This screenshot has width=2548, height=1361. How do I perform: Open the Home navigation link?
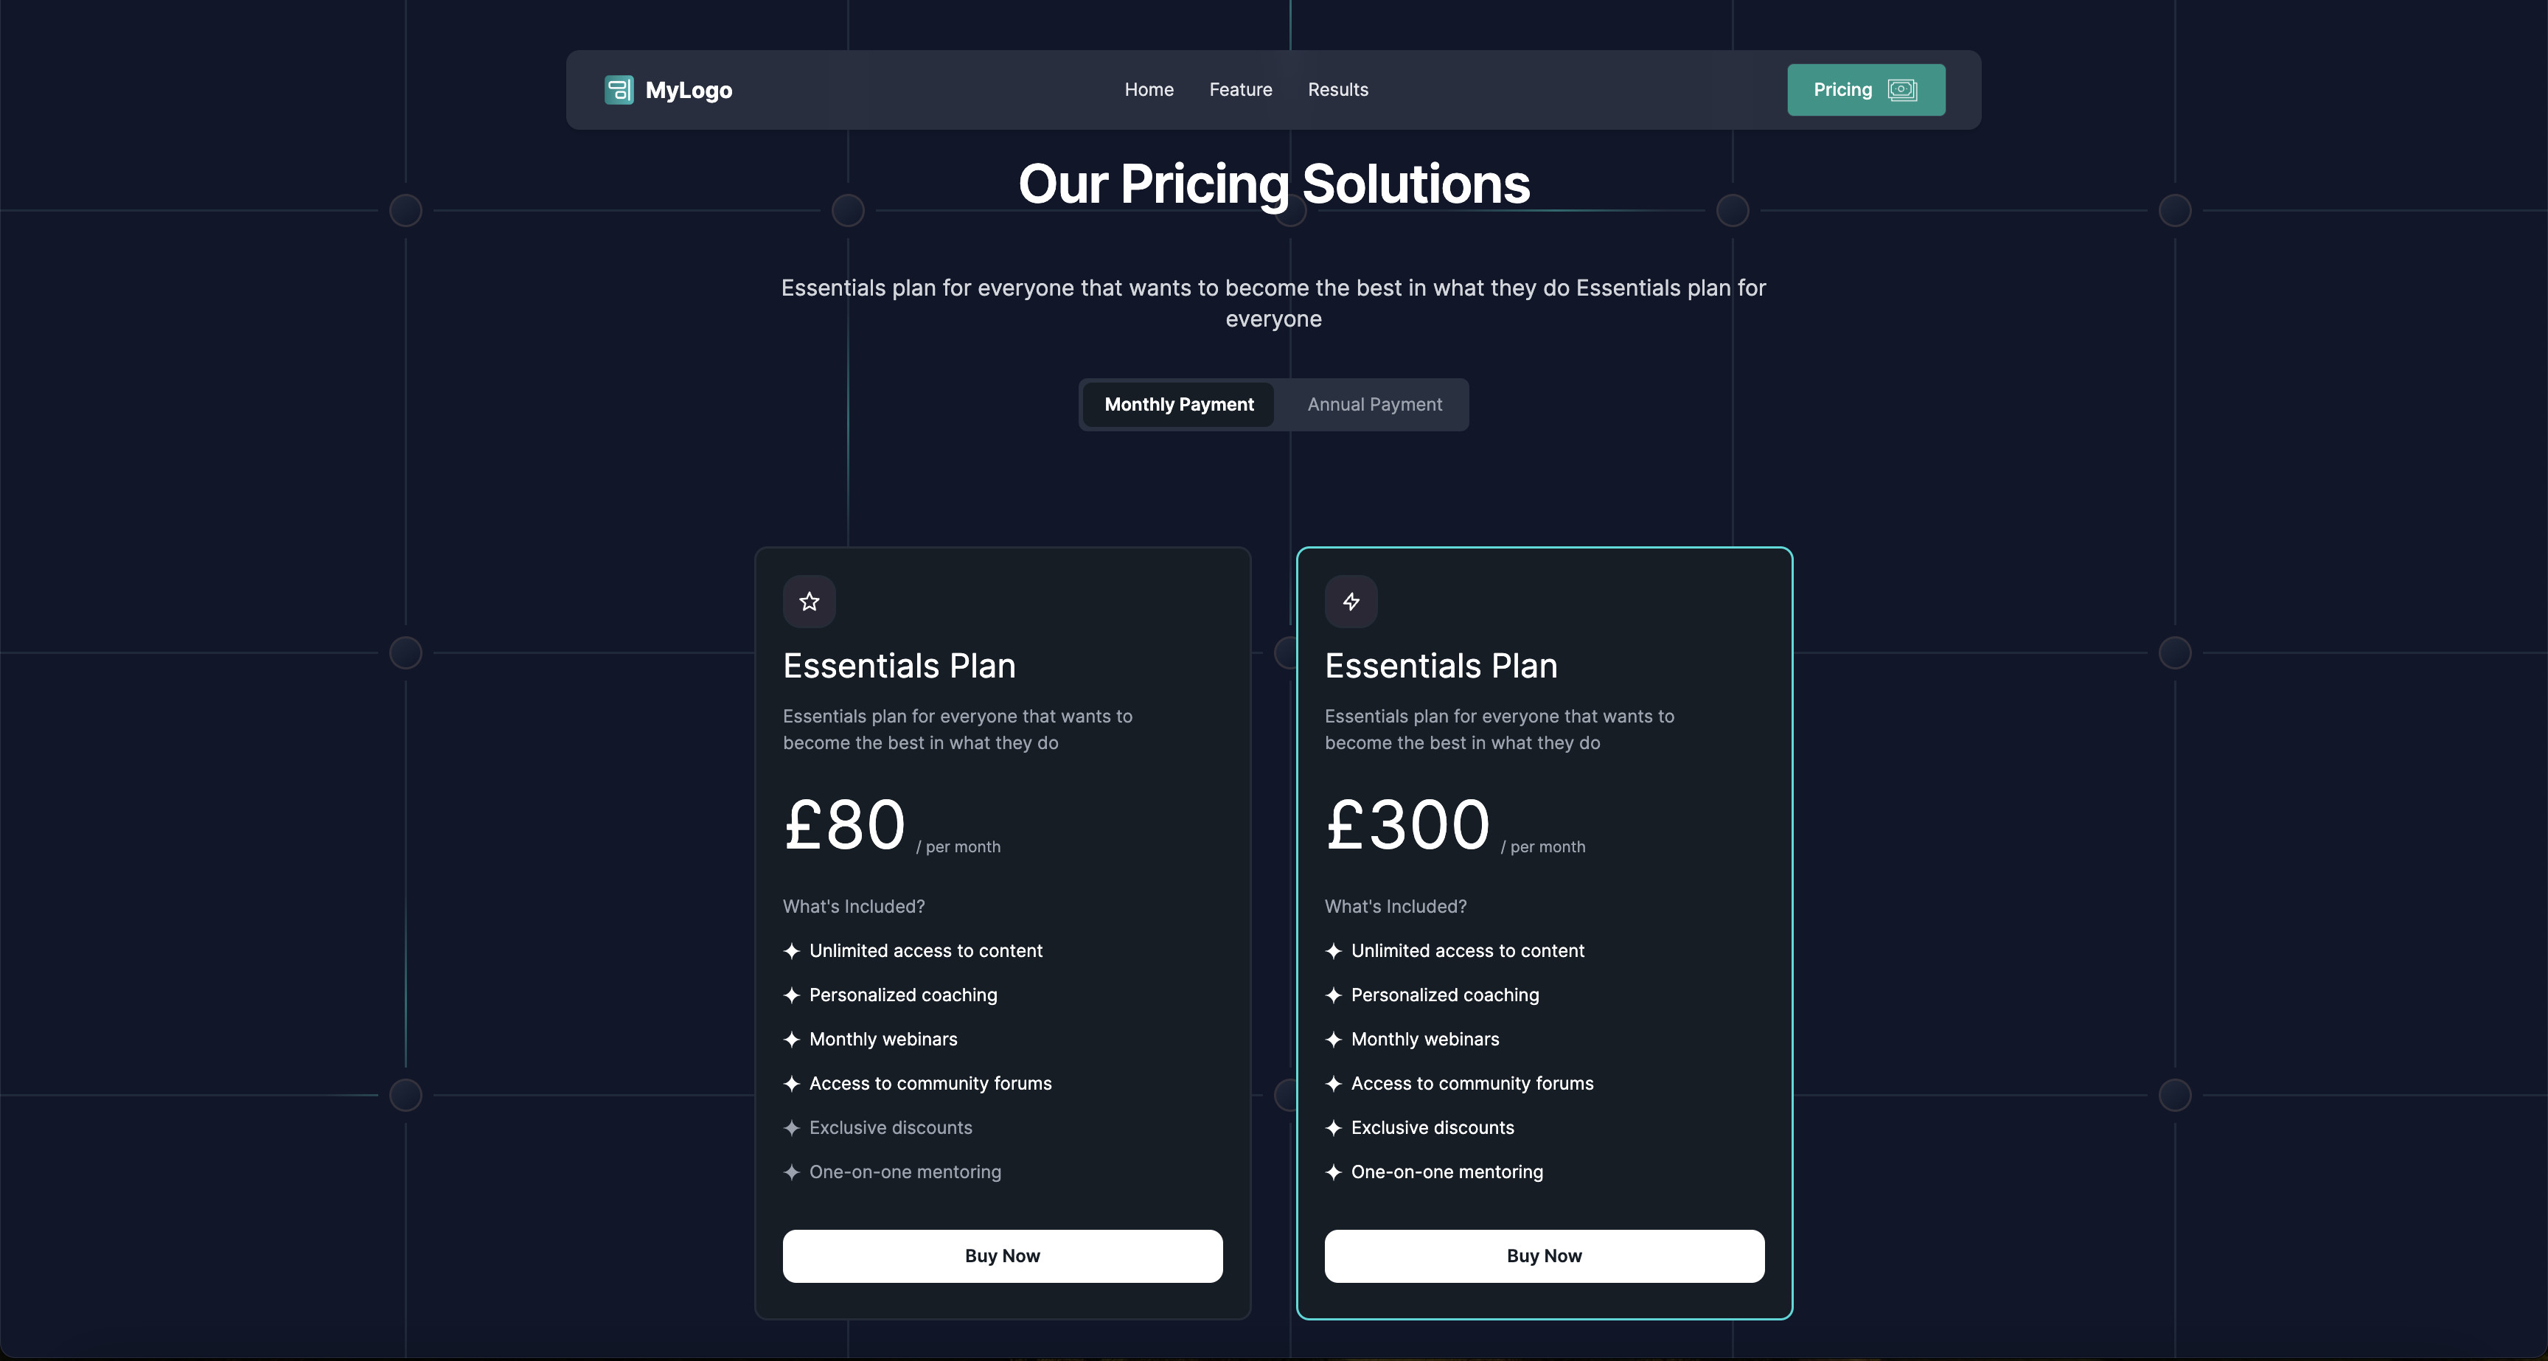click(1149, 90)
